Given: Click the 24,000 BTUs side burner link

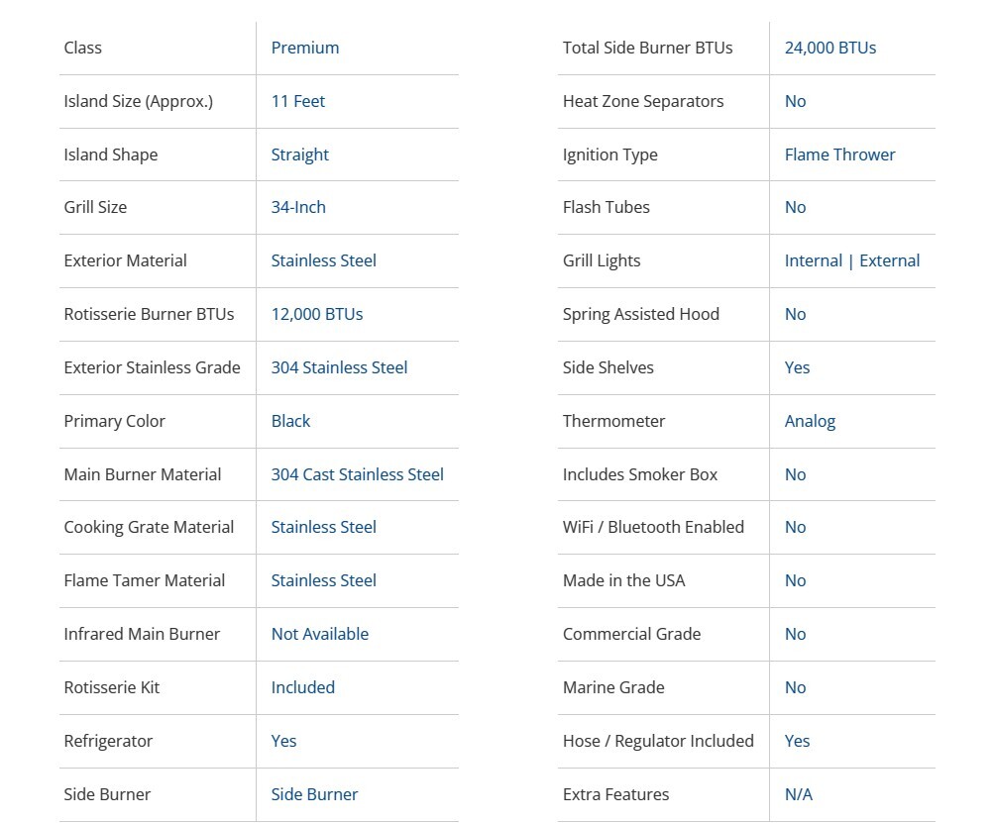Looking at the screenshot, I should (829, 48).
